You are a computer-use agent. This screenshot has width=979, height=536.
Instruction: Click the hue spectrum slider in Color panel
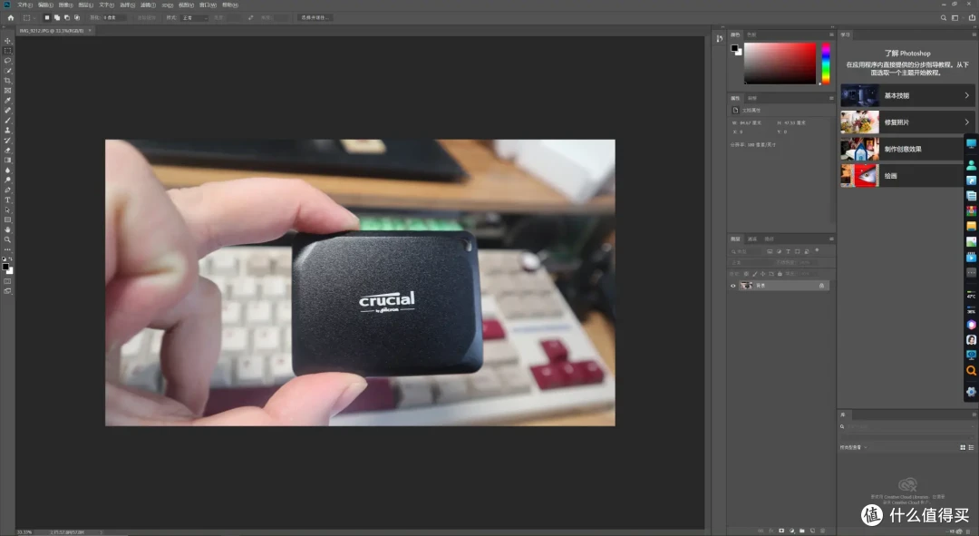tap(826, 63)
